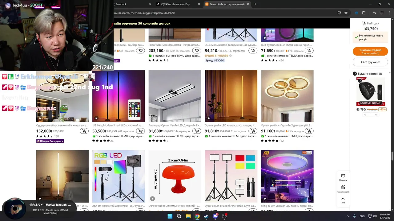Click the ENG language indicator
Screen dimensions: 394x221
click(x=362, y=216)
